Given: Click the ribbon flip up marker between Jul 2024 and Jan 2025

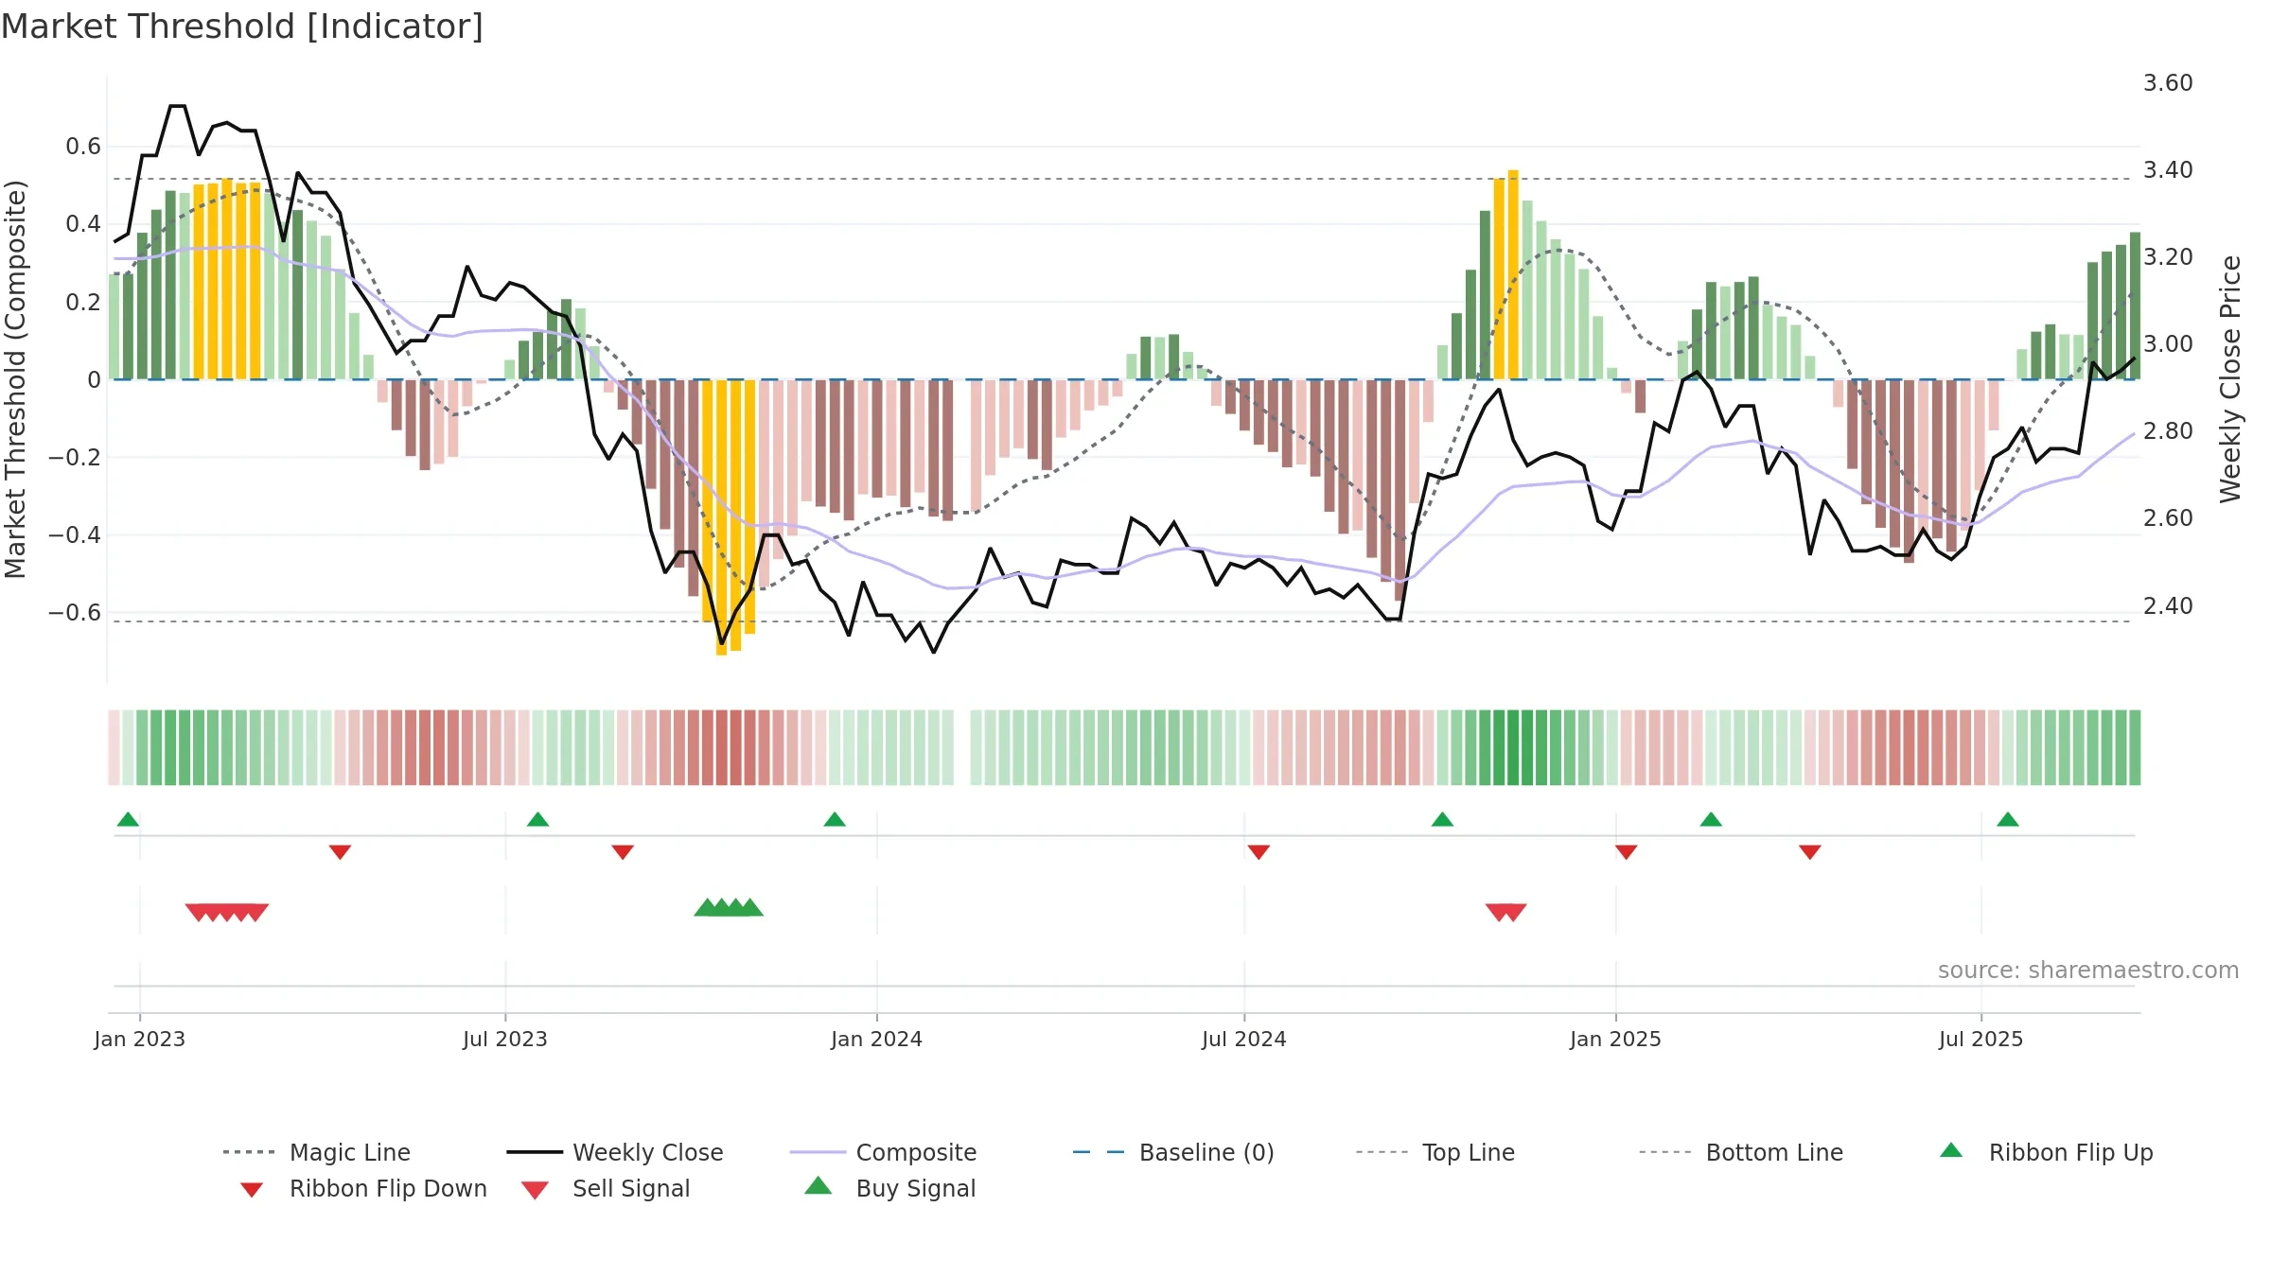Looking at the screenshot, I should click(1442, 819).
